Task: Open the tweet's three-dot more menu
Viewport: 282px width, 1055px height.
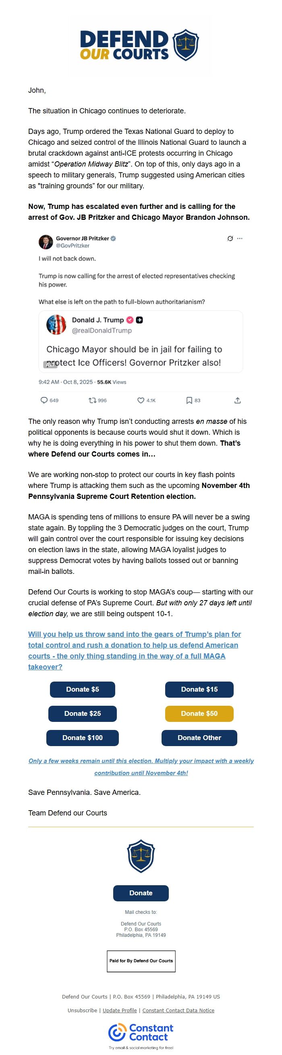Action: [240, 238]
